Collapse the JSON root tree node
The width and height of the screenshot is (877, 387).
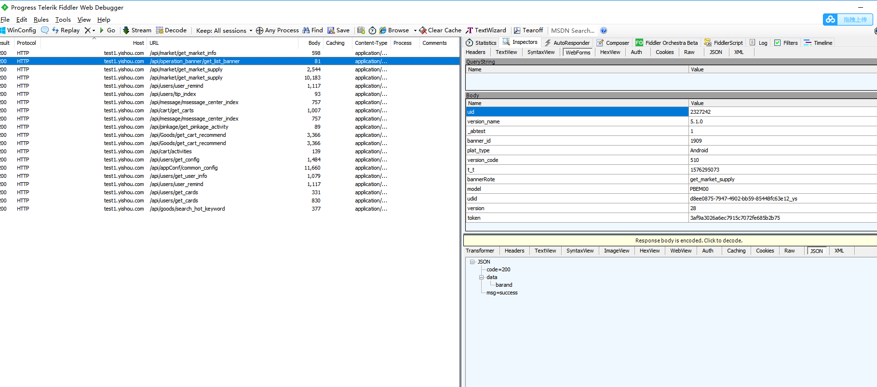pyautogui.click(x=472, y=262)
